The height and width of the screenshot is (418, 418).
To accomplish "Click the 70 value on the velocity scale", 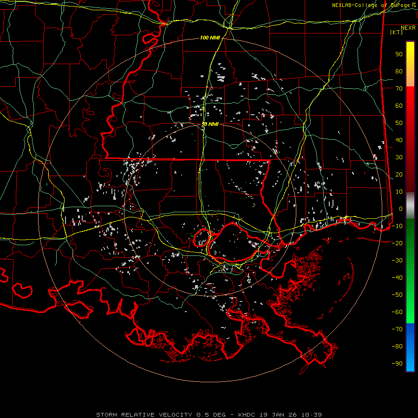I will [399, 89].
